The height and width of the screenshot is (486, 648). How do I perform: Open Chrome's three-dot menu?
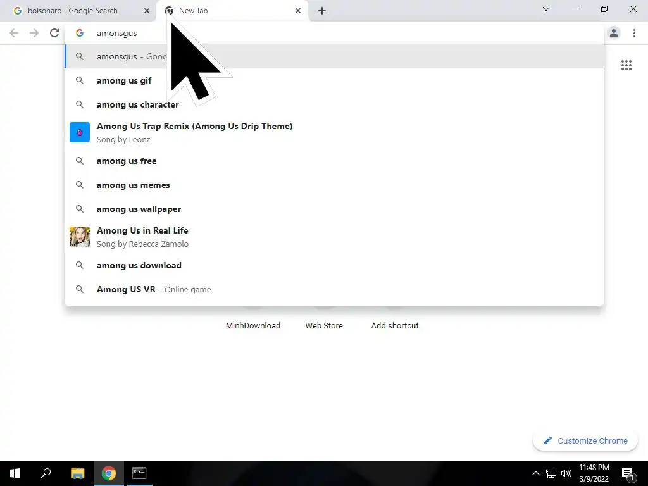coord(634,33)
